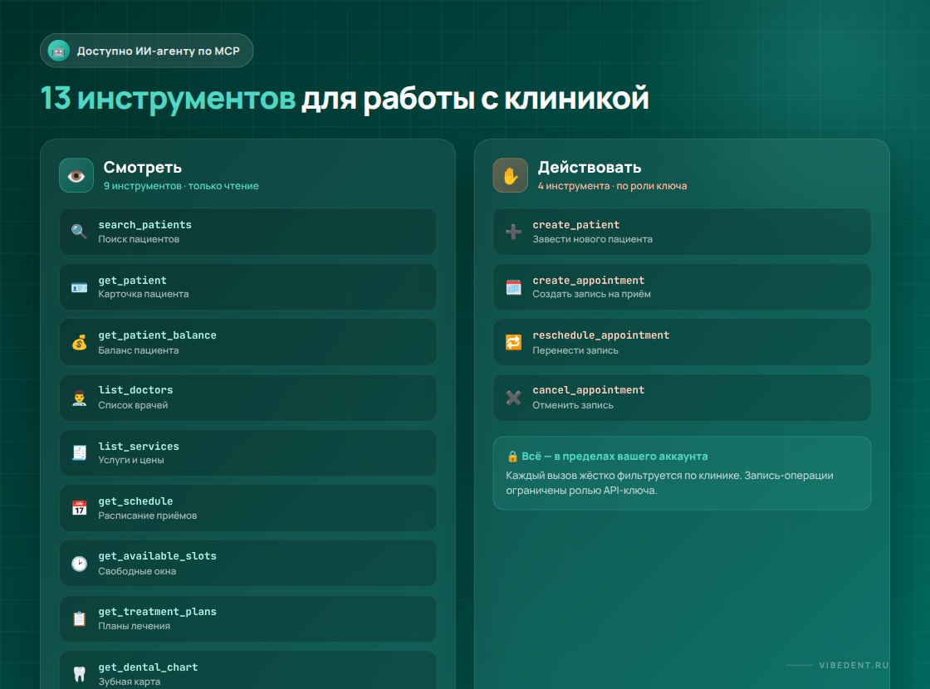
Task: Click the calendar icon for create_appointment
Action: [514, 287]
